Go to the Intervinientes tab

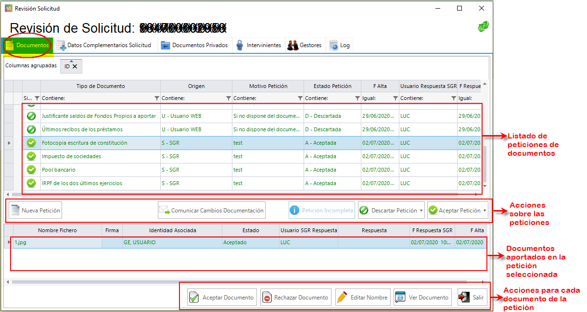coord(258,45)
